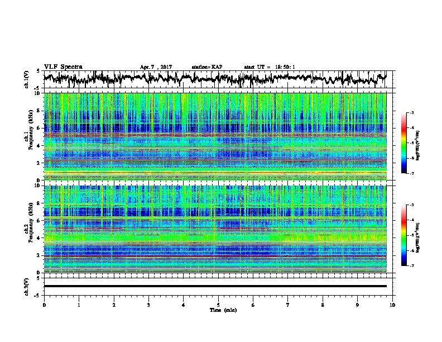Viewport: 442px width, 342px height.
Task: Click the "ch.1(V)" axis label
Action: pyautogui.click(x=27, y=79)
